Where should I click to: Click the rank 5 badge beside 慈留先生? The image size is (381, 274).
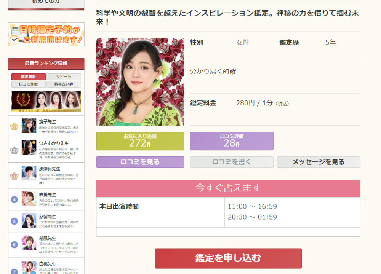tap(14, 221)
